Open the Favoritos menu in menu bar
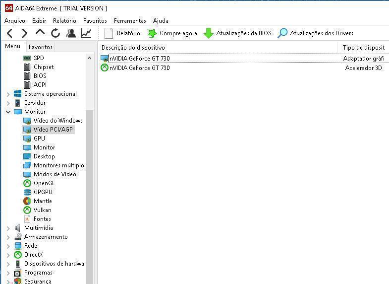Viewport: 389px width, 284px height. coord(95,21)
